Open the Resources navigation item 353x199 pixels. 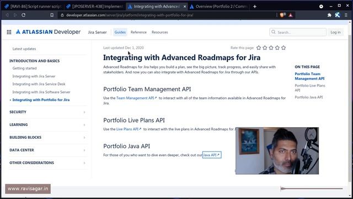coord(159,32)
